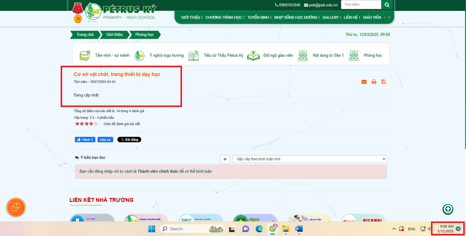
Task: Open the Cốc Cốc browser taskbar icon
Action: tap(273, 229)
